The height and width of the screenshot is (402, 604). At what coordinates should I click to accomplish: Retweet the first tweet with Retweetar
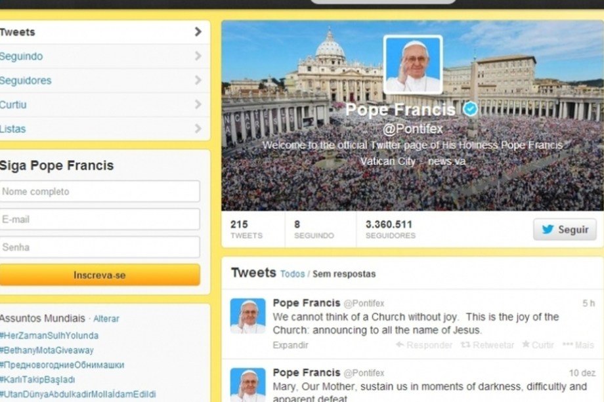487,345
